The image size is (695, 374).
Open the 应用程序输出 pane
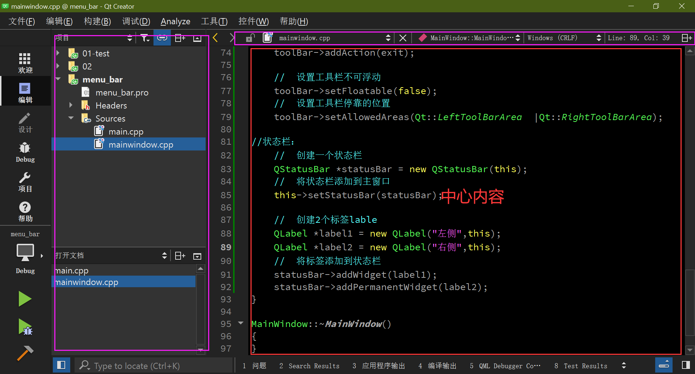[379, 366]
